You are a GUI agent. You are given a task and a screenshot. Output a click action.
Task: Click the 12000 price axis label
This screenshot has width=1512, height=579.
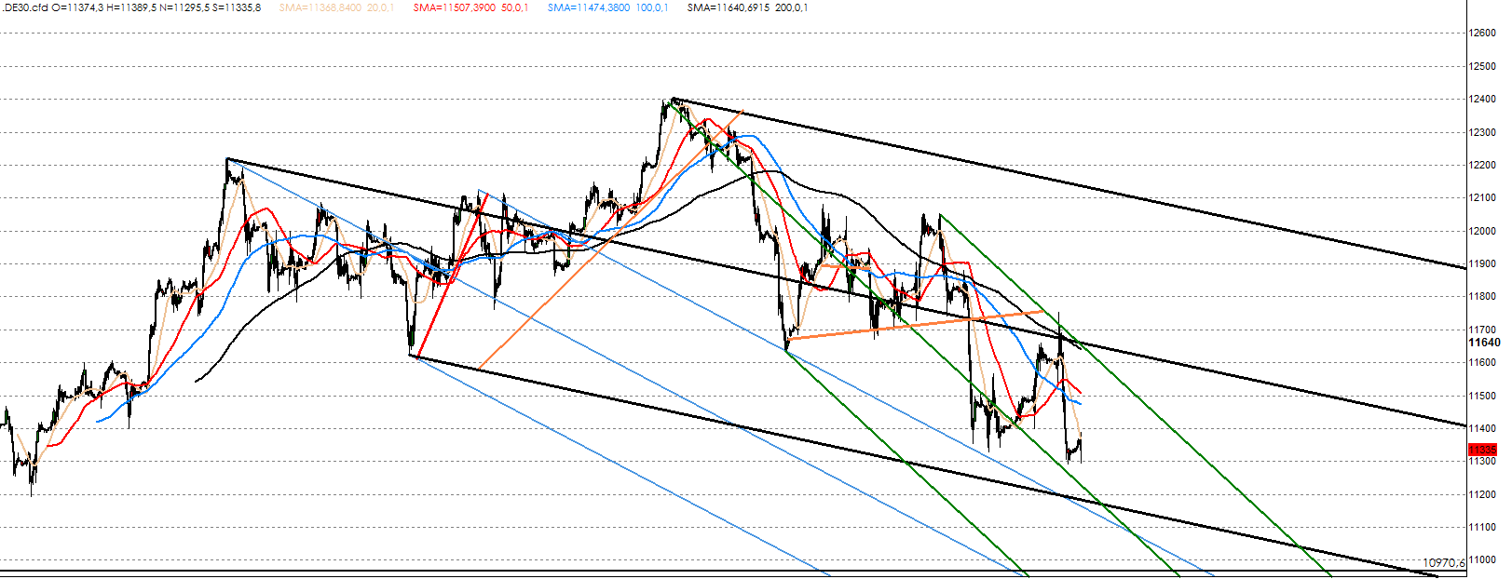click(x=1482, y=232)
